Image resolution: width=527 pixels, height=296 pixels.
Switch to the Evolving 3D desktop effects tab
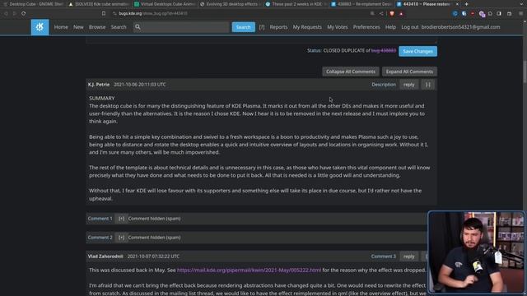[231, 4]
